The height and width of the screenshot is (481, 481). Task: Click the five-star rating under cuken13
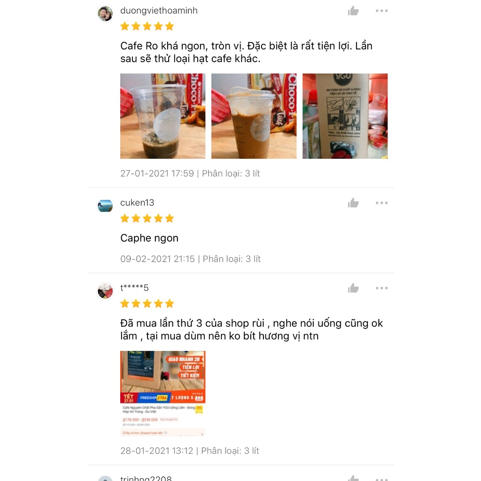point(147,218)
